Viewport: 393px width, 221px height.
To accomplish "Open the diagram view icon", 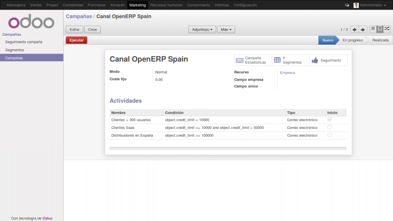I will point(387,29).
